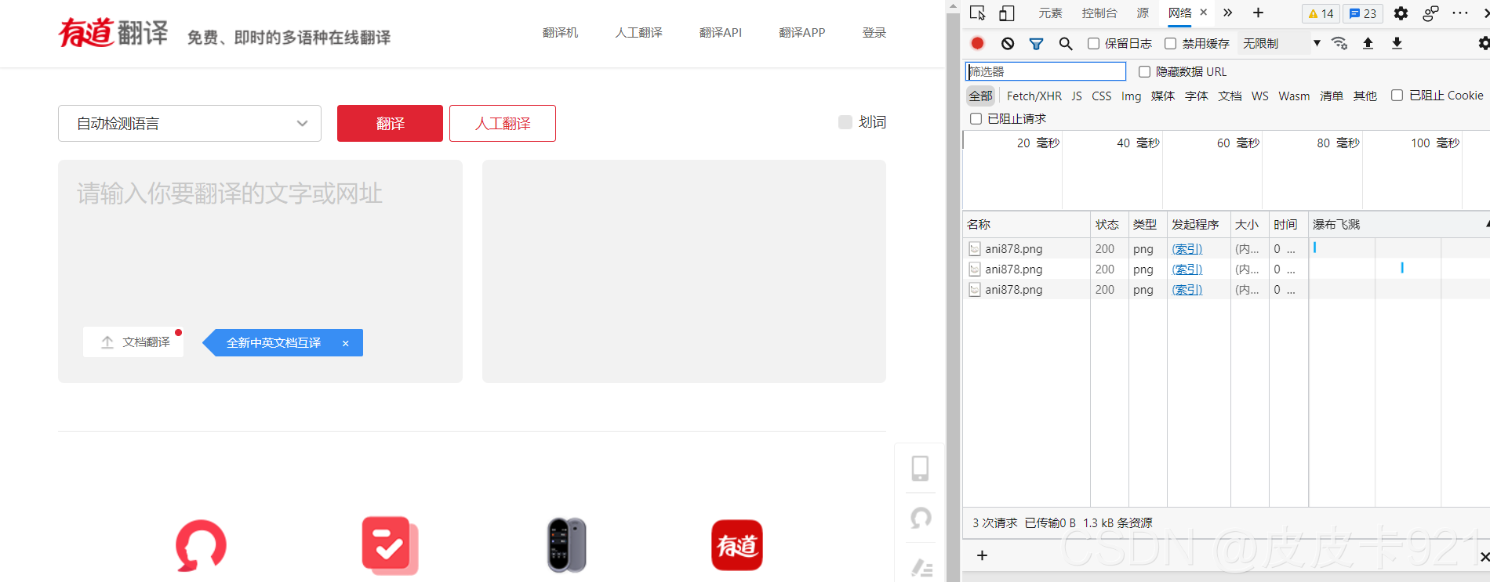This screenshot has width=1490, height=582.
Task: Check the 已阻止 Cookie checkbox
Action: tap(1397, 96)
